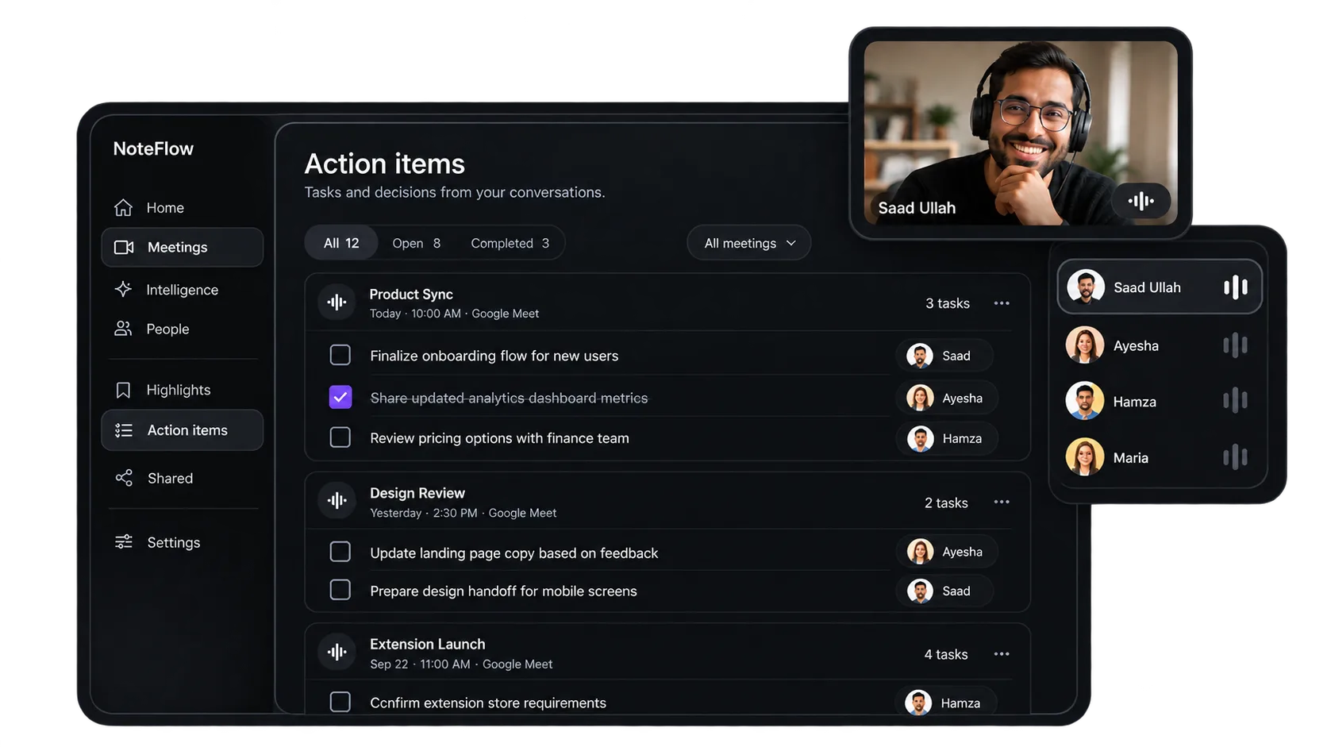Image resolution: width=1327 pixels, height=747 pixels.
Task: Click Saad assignee chip on onboarding task
Action: pos(944,356)
